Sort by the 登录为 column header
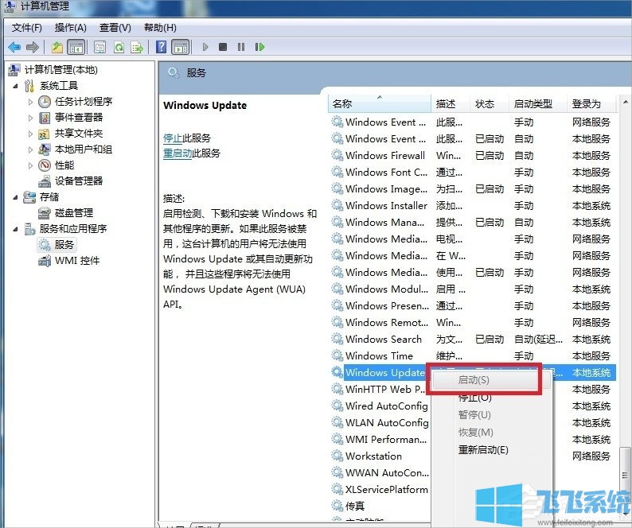Screen dimensions: 632x528 591,104
